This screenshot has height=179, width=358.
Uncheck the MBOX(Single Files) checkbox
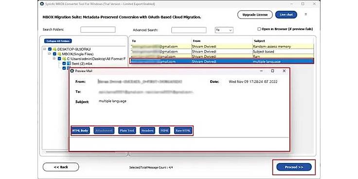[x=54, y=54]
